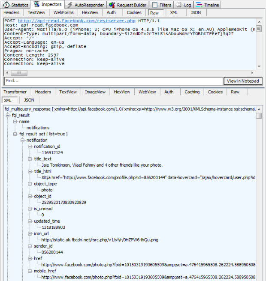Select request Raw inspector tab

tap(155, 13)
